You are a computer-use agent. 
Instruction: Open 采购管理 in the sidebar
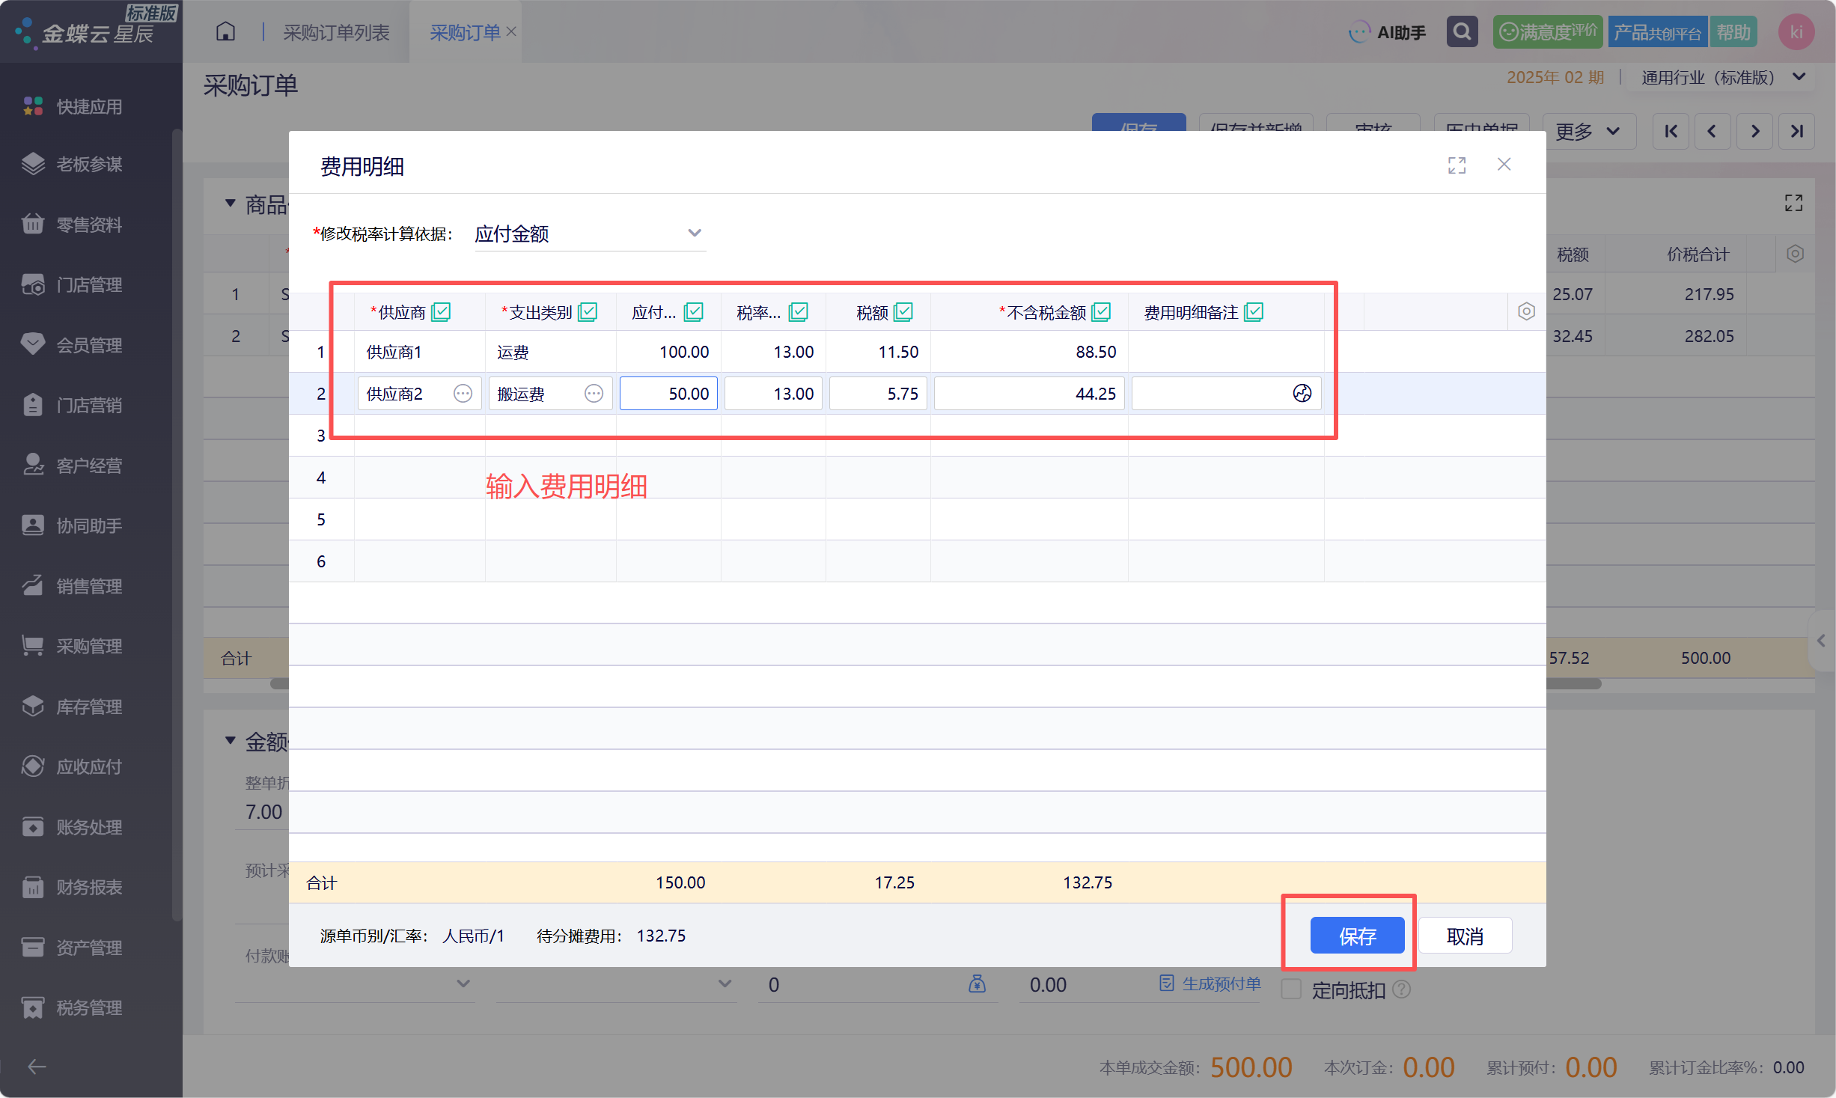(90, 647)
